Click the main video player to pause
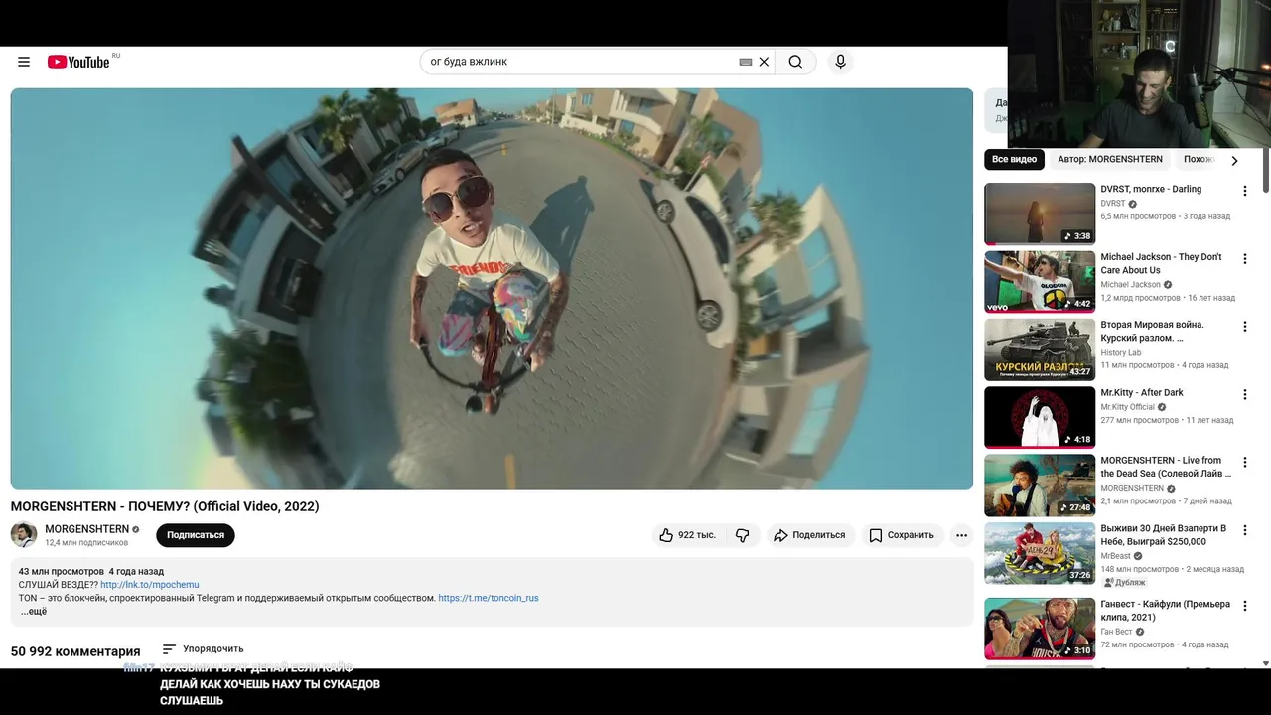Image resolution: width=1271 pixels, height=715 pixels. (492, 288)
